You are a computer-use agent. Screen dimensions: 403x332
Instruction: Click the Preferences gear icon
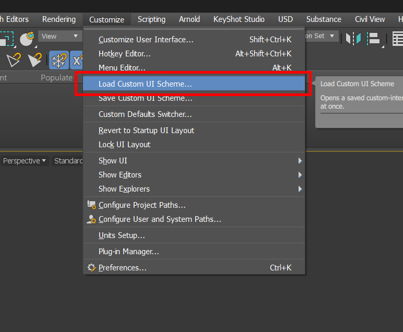(91, 268)
